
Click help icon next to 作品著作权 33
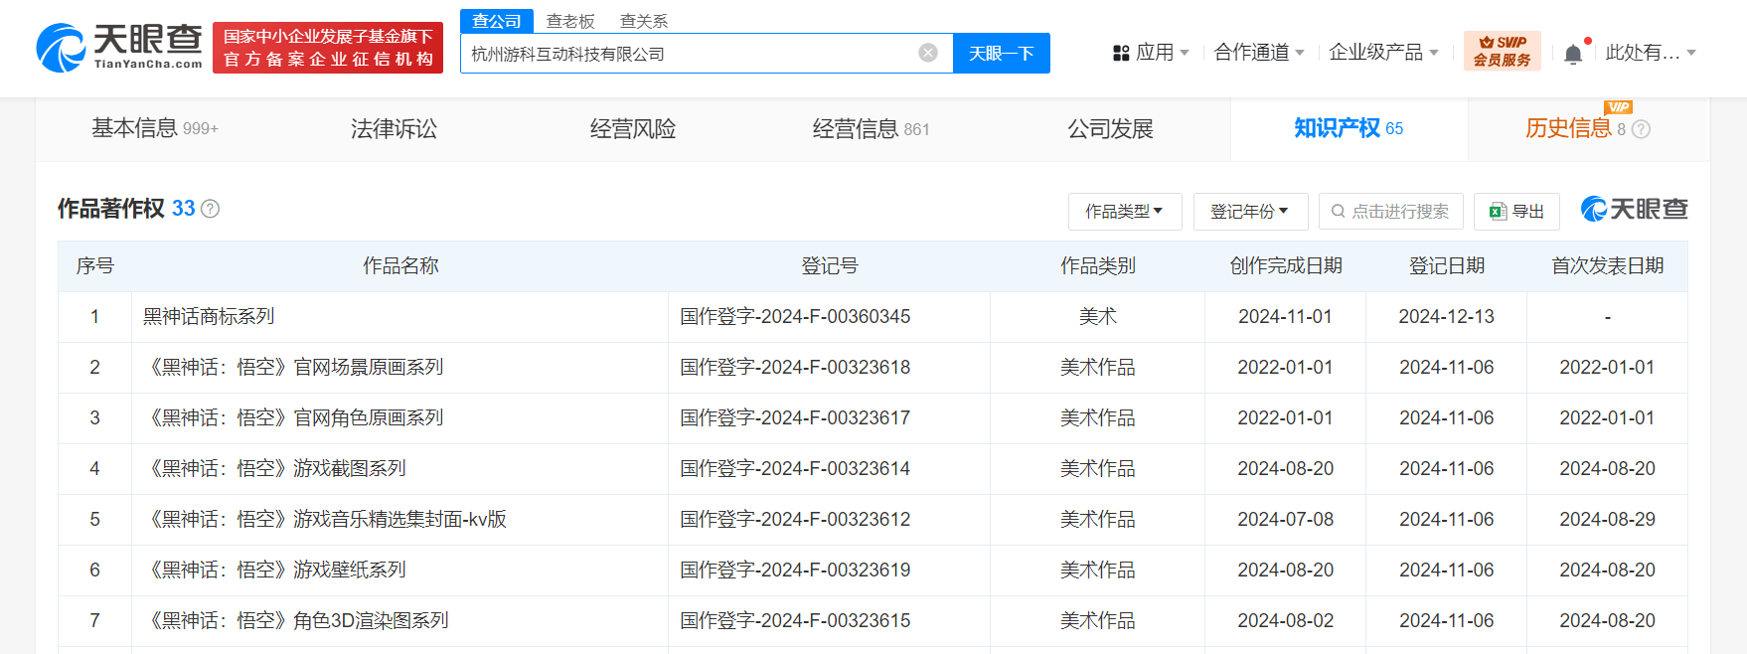pyautogui.click(x=211, y=209)
